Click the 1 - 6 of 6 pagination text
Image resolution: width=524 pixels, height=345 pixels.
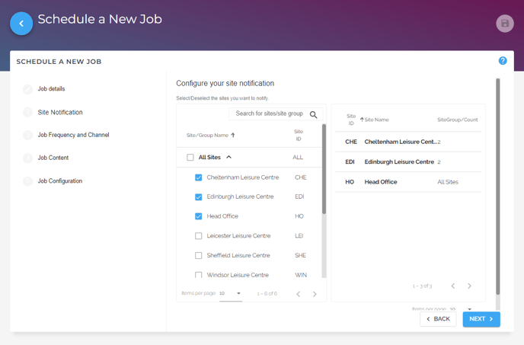(267, 293)
